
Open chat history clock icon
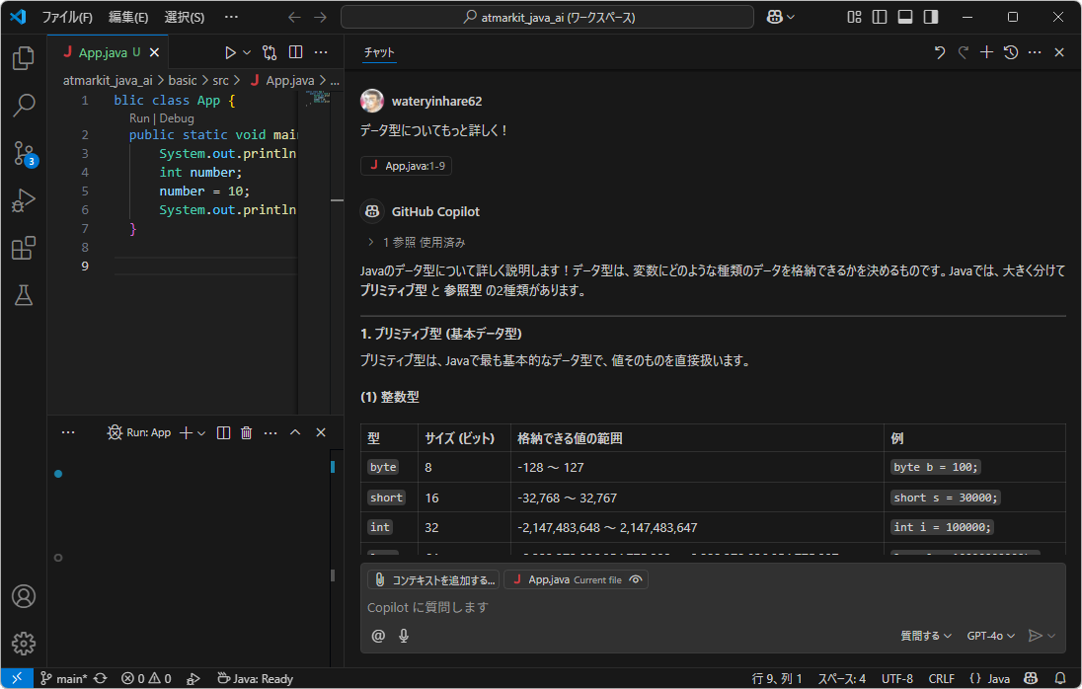tap(1009, 51)
